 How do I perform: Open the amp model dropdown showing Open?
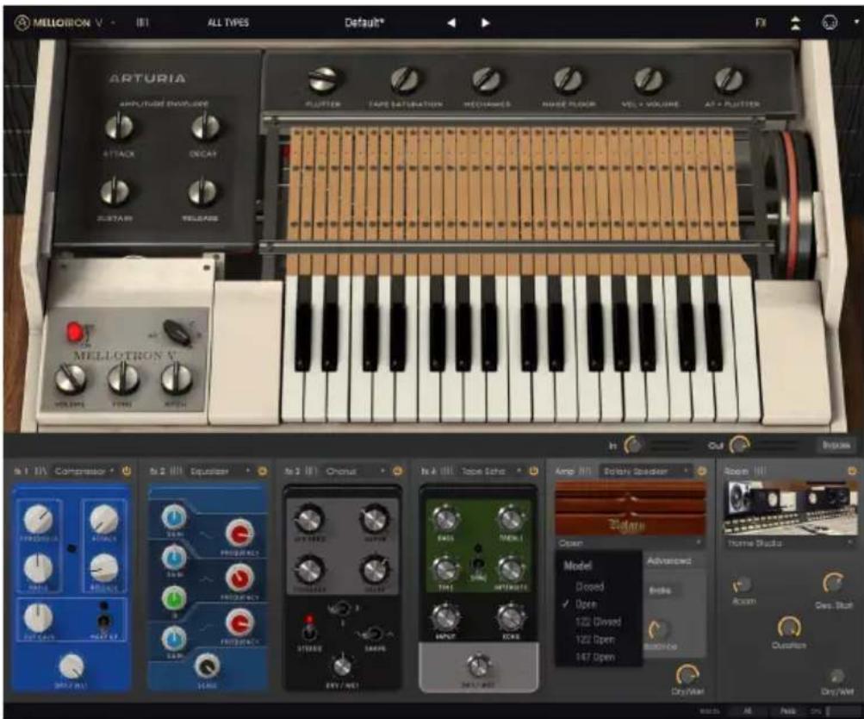pyautogui.click(x=631, y=543)
